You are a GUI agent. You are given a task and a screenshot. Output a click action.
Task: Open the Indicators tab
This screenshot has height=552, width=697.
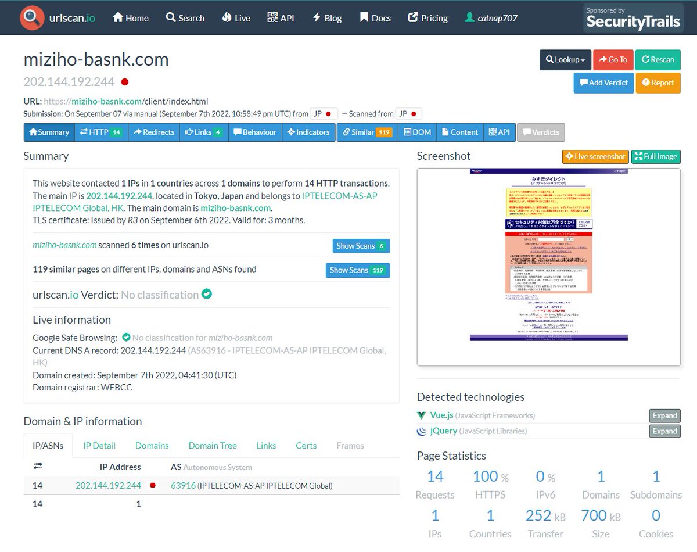(x=308, y=132)
